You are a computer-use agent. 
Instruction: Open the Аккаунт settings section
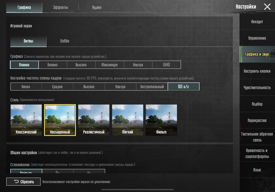[x=257, y=22]
